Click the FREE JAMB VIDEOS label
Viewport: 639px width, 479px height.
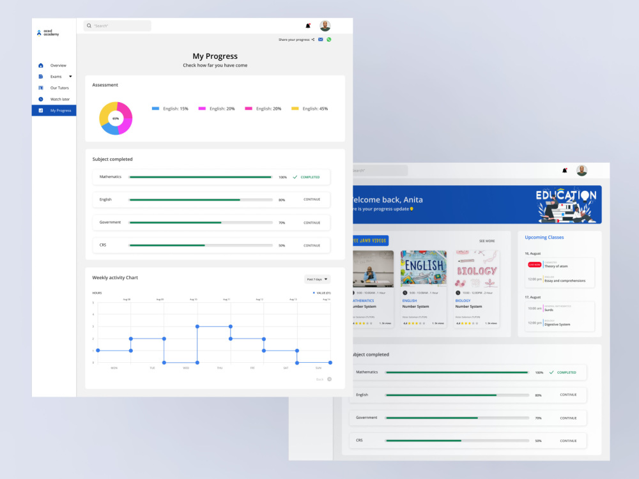tap(371, 240)
